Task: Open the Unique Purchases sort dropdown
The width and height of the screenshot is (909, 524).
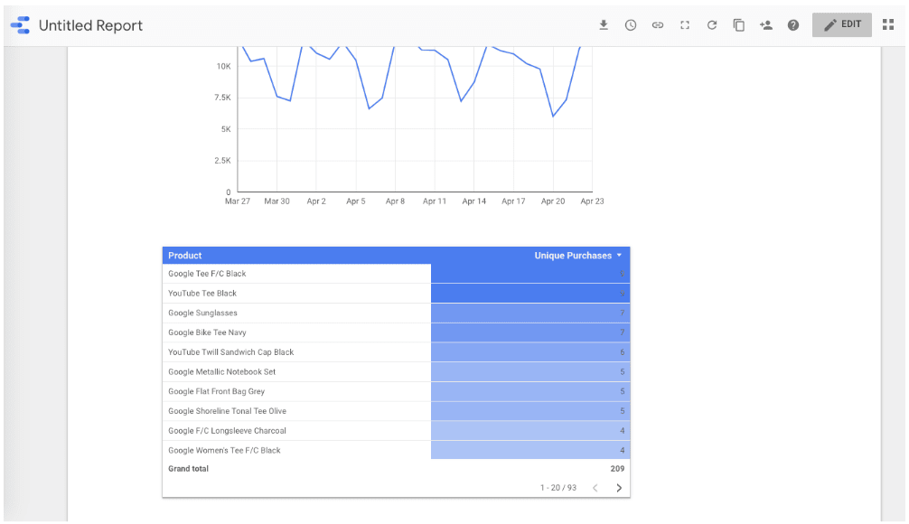Action: click(621, 255)
